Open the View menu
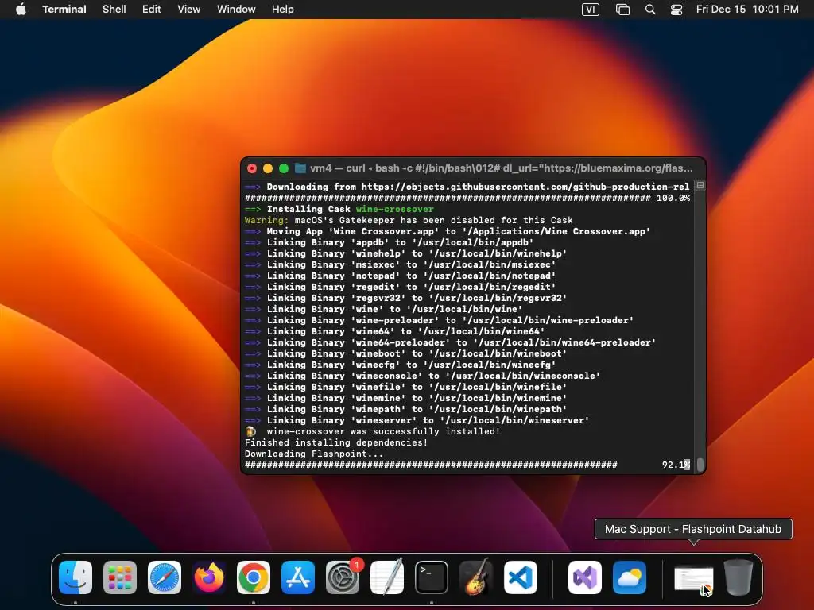Viewport: 814px width, 610px height. click(189, 10)
